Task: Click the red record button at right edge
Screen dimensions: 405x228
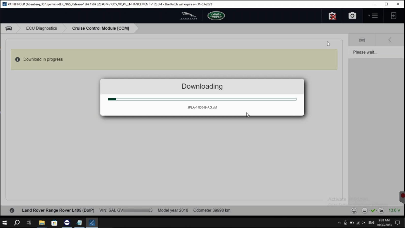Action: [402, 196]
